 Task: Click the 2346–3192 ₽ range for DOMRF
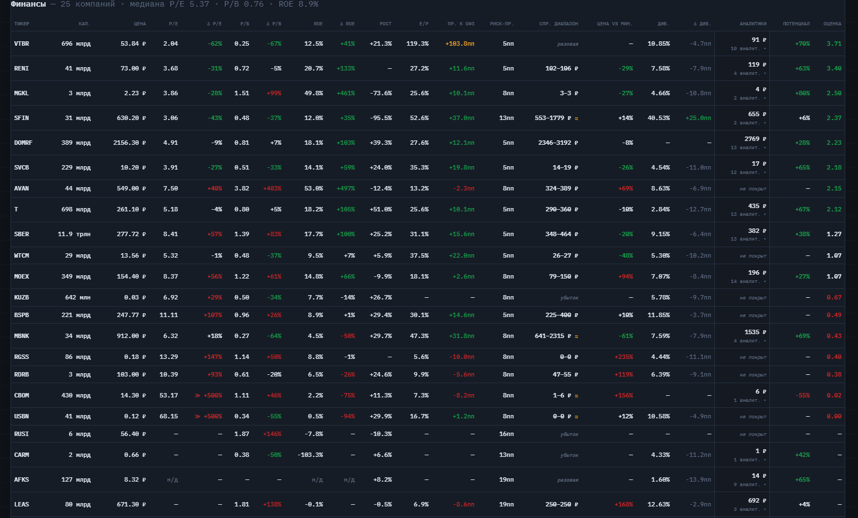[558, 143]
